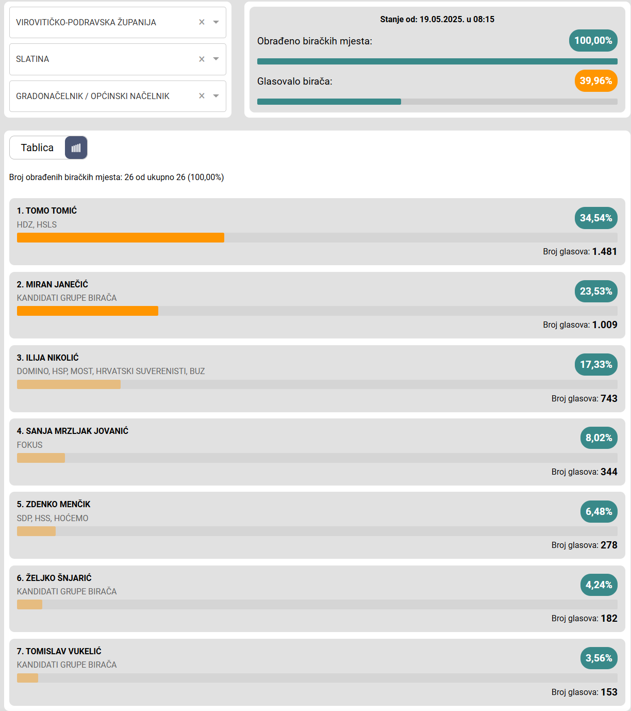631x711 pixels.
Task: Select candidate 3. ILIJA NIKOLIĆ
Action: point(48,358)
